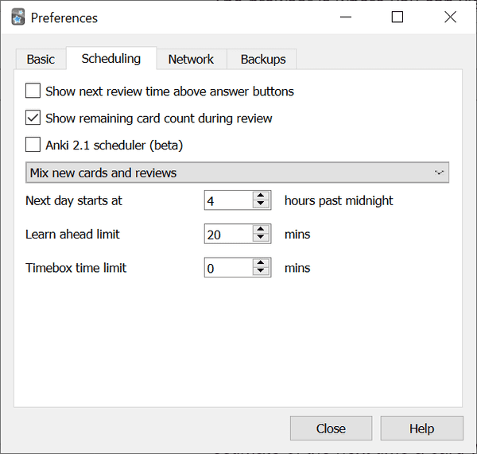Decrease the Learn ahead limit value
Viewport: 477px width, 454px height.
click(261, 239)
